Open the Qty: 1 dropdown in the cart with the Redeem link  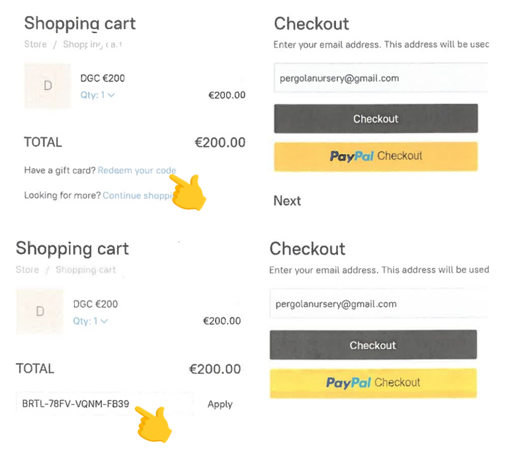tap(97, 95)
